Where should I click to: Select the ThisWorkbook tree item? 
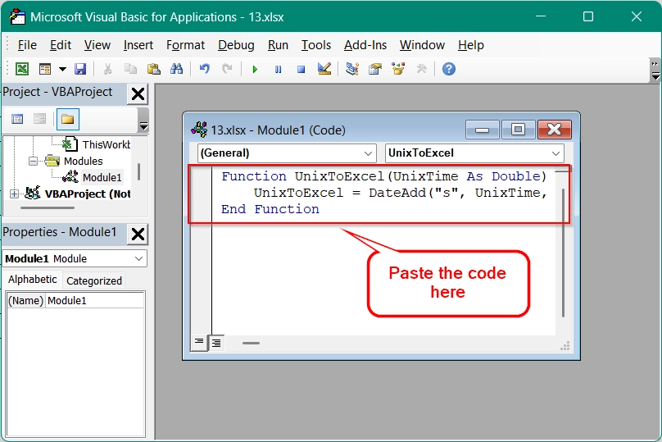(x=97, y=144)
